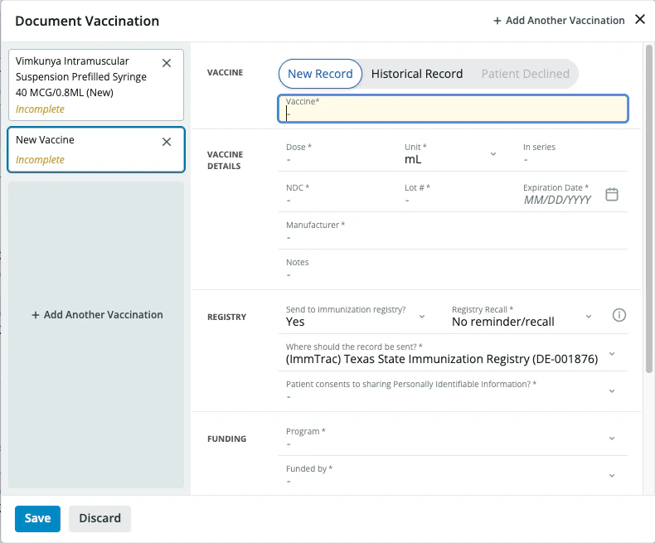Select the New Vaccine Incomplete card
The height and width of the screenshot is (543, 655).
pos(96,149)
